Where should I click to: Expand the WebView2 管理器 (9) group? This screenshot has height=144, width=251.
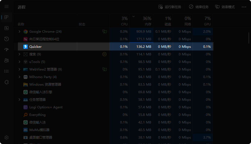[x=19, y=69]
